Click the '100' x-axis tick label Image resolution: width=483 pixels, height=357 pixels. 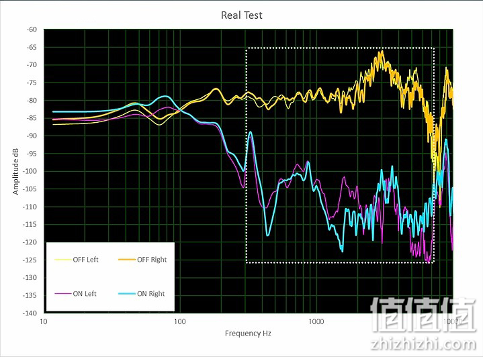(x=180, y=321)
